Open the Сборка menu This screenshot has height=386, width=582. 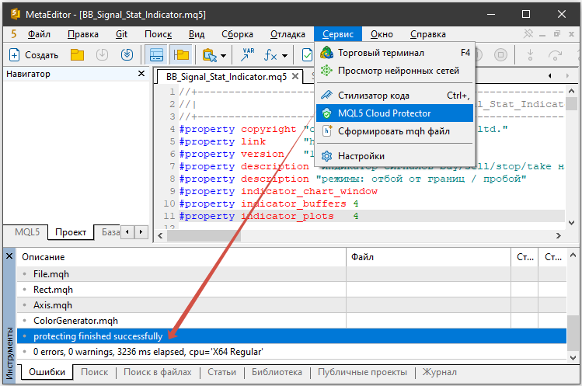click(x=237, y=34)
